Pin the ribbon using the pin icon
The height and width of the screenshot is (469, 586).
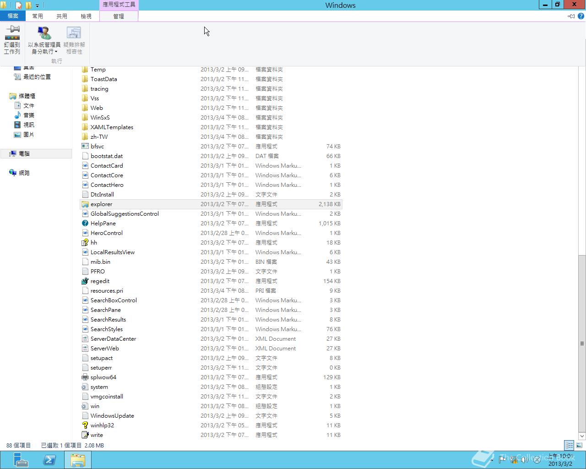(571, 16)
